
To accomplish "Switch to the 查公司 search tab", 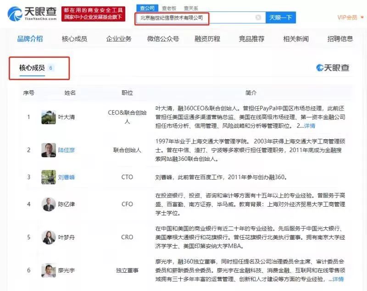I will (147, 8).
